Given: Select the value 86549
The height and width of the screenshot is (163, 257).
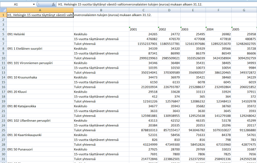Looking at the screenshot, I should click(218, 53).
